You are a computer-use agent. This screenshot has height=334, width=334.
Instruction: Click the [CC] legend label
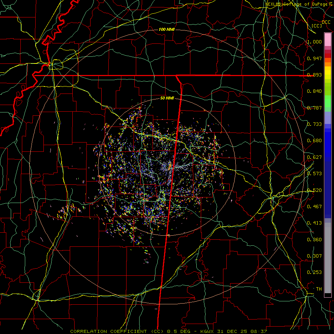coord(317,26)
